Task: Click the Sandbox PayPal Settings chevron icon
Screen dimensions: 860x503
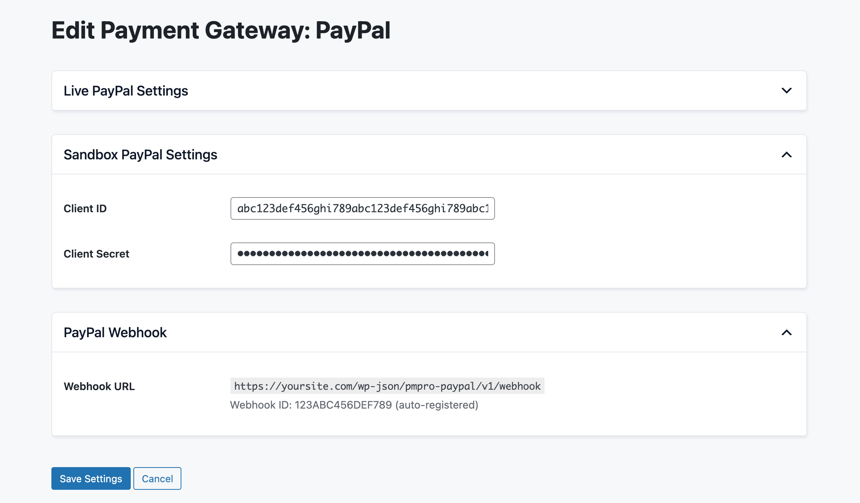Action: 787,155
